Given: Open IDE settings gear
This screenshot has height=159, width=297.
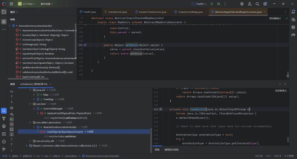Looking at the screenshot, I should (x=265, y=4).
